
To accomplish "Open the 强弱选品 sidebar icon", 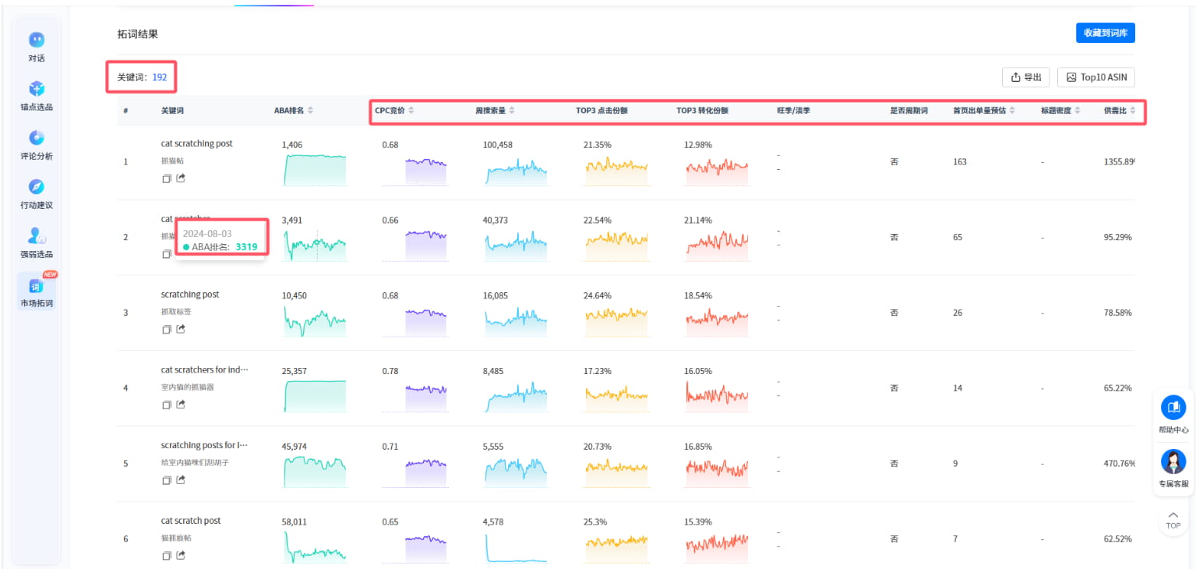I will click(37, 236).
